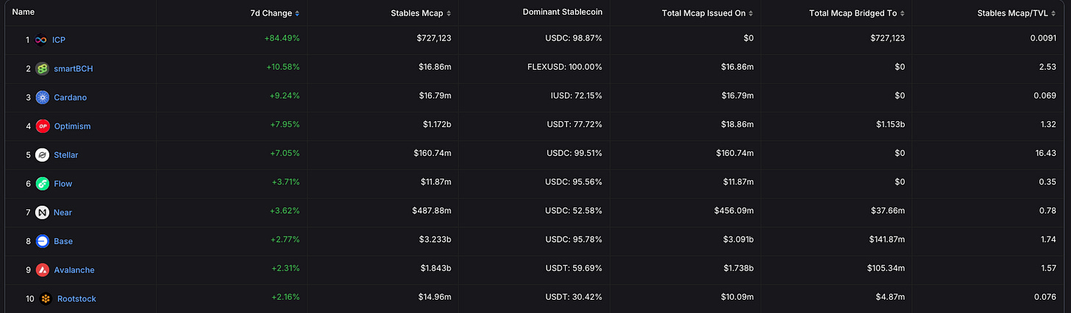Image resolution: width=1071 pixels, height=313 pixels.
Task: Click the Optimism red OP icon
Action: (43, 126)
